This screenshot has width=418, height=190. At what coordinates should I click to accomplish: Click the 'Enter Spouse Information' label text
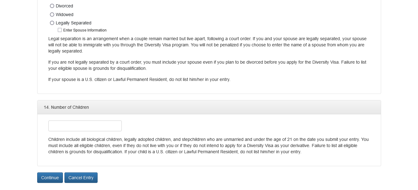point(85,30)
